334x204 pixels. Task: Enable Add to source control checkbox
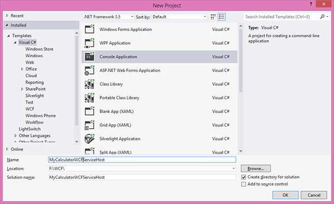243,184
